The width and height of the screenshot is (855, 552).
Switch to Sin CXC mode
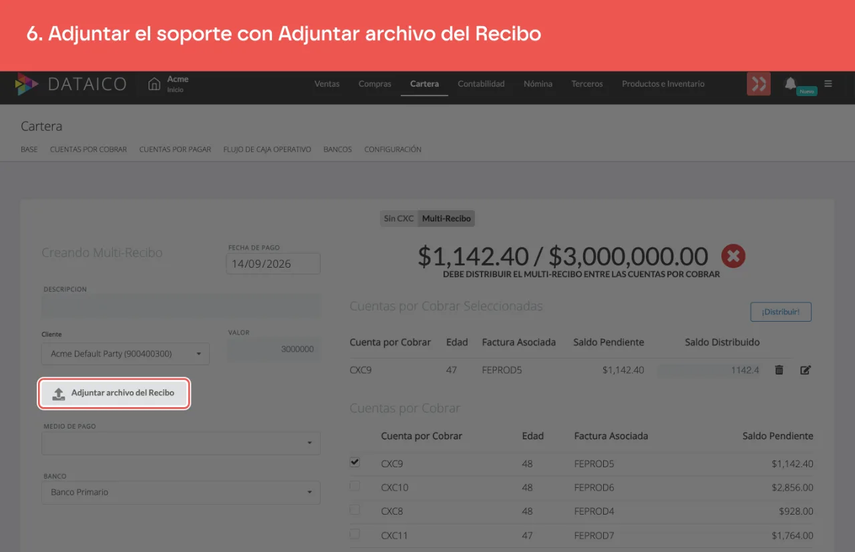[399, 218]
